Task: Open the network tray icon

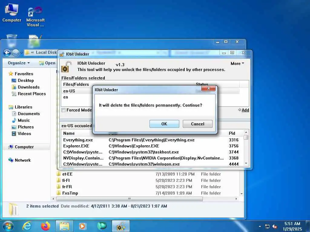Action: tap(267, 226)
